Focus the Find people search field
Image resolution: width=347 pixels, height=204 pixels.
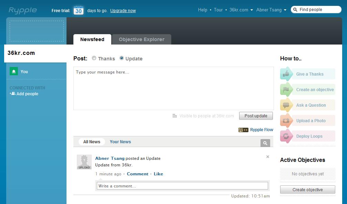click(316, 10)
